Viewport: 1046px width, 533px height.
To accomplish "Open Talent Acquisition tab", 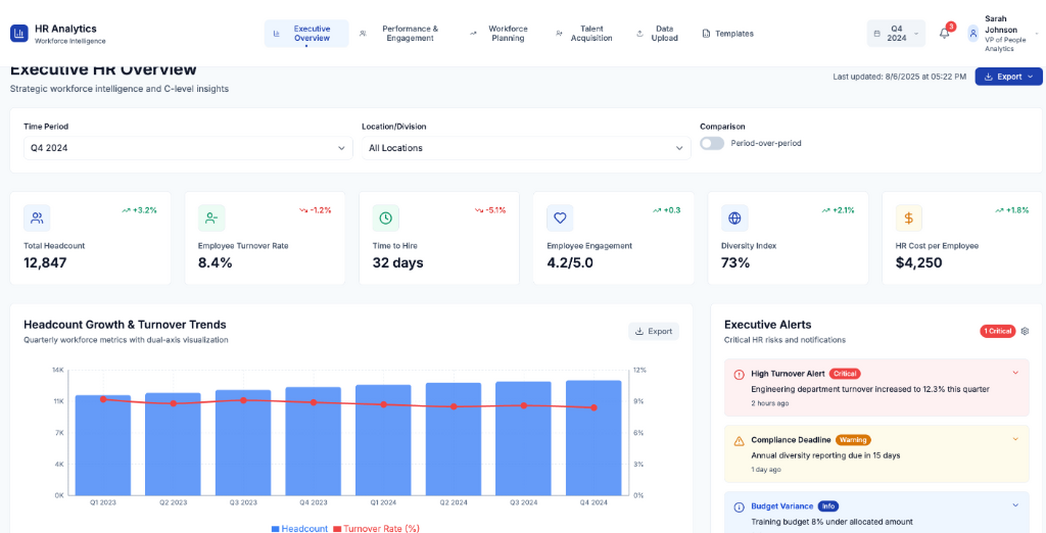I will [x=584, y=33].
